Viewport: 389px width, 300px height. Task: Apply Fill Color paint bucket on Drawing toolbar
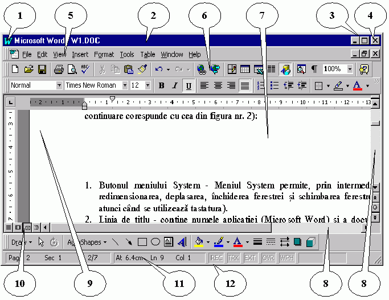[x=199, y=242]
